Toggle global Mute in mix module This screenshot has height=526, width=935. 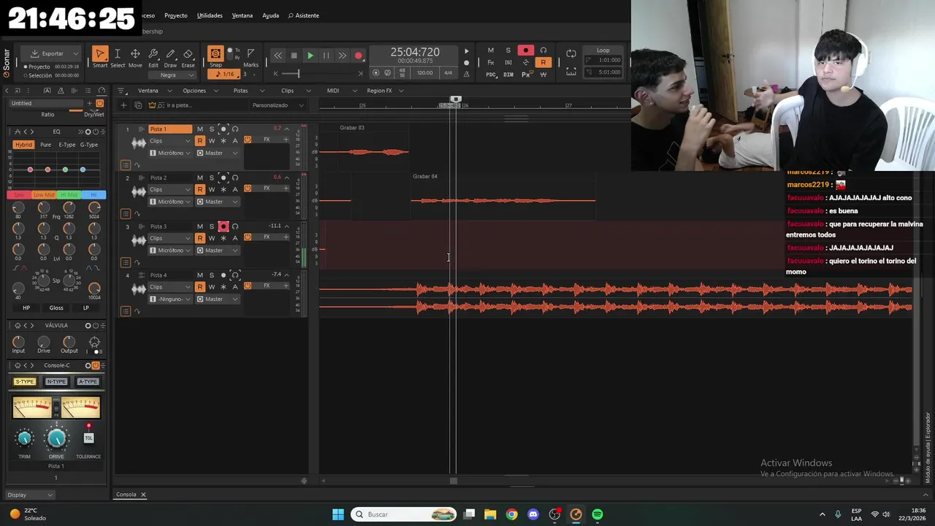491,50
